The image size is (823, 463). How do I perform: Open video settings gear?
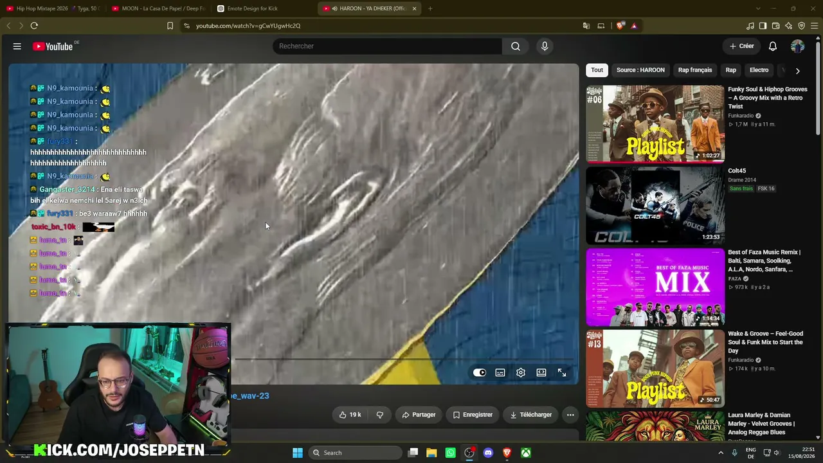point(521,373)
